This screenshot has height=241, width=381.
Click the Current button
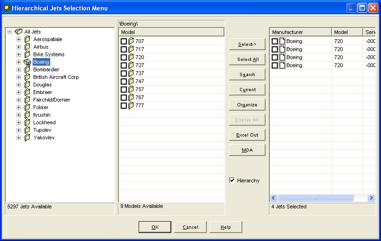click(247, 90)
